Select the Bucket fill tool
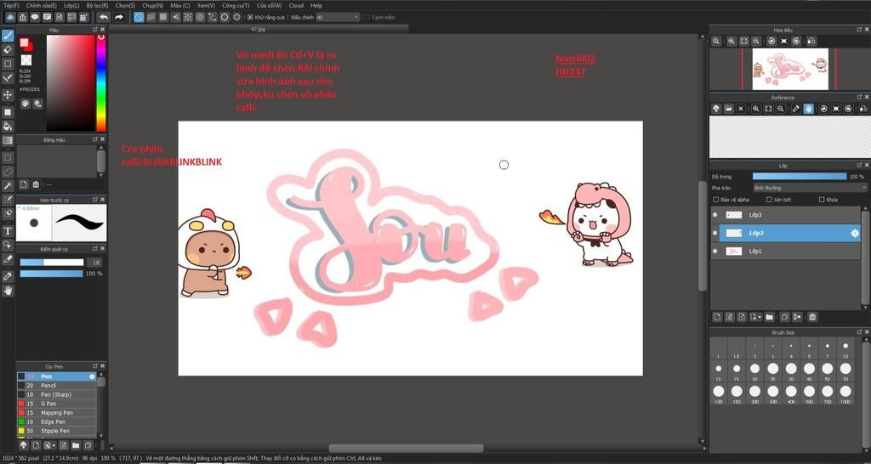 pyautogui.click(x=7, y=127)
